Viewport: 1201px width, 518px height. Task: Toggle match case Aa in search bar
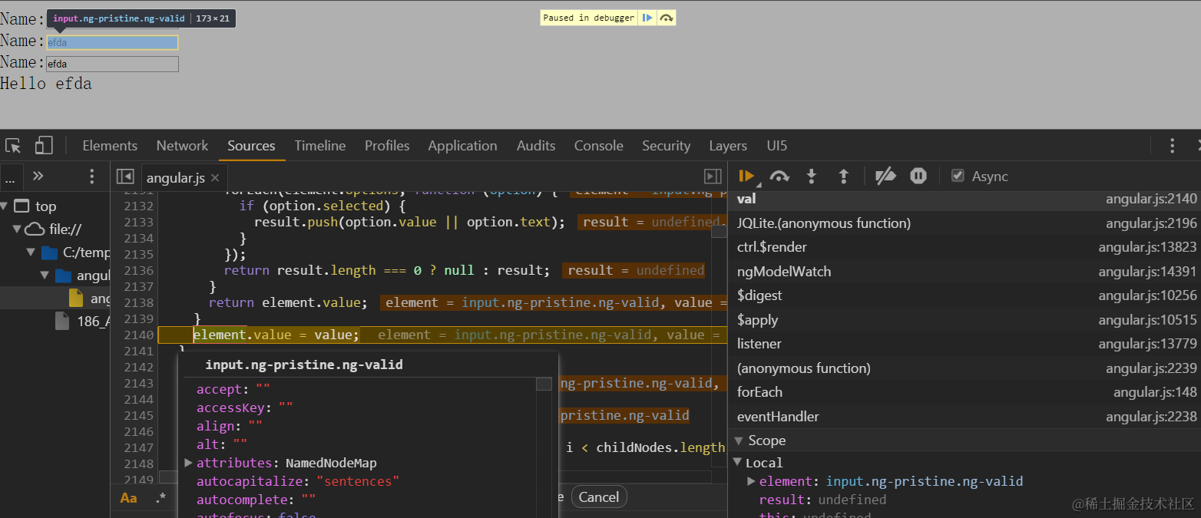tap(128, 498)
